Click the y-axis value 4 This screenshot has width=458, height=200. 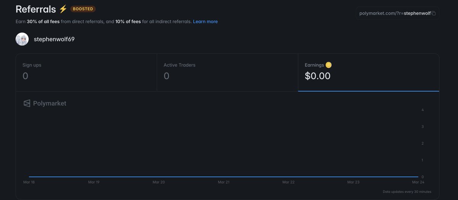pos(423,110)
